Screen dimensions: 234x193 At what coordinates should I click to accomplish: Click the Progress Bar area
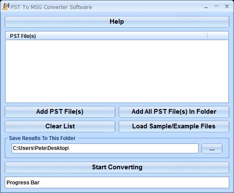(x=117, y=182)
